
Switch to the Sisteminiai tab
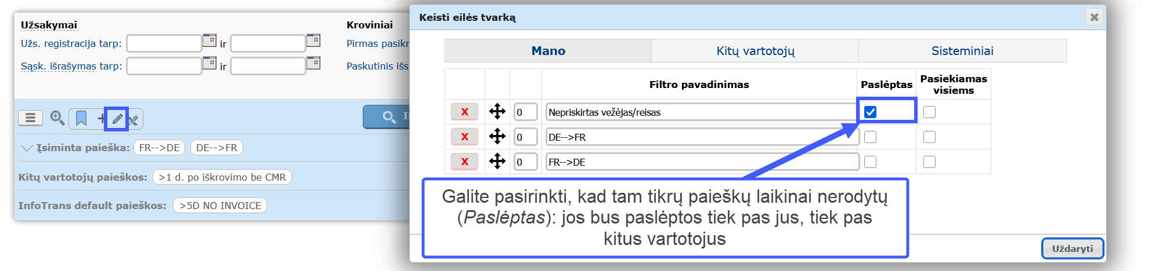pos(962,50)
